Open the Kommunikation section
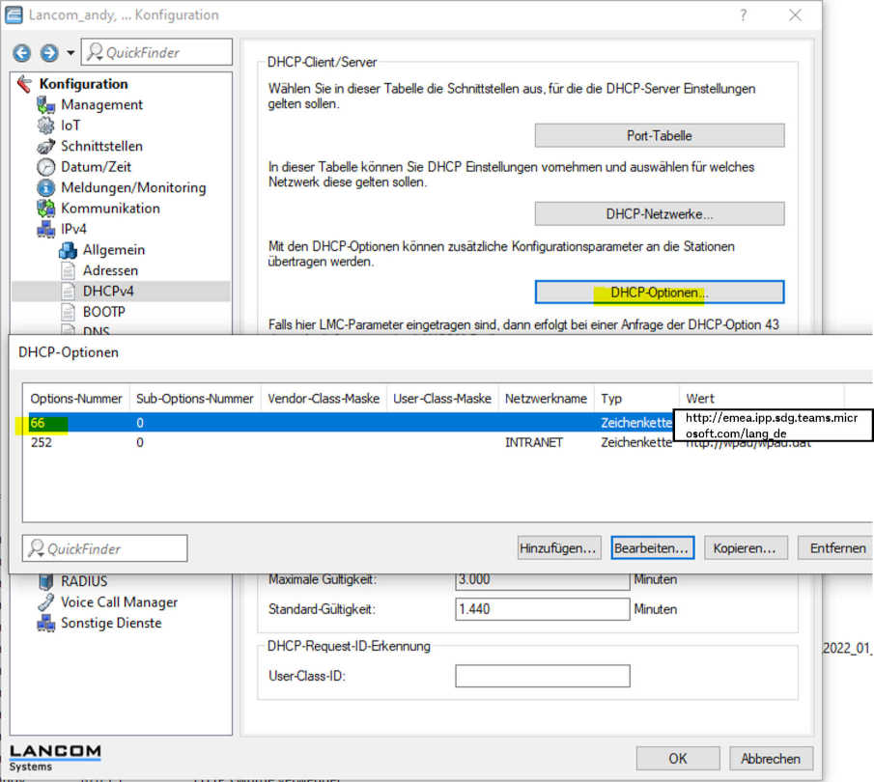Image resolution: width=874 pixels, height=782 pixels. tap(110, 208)
